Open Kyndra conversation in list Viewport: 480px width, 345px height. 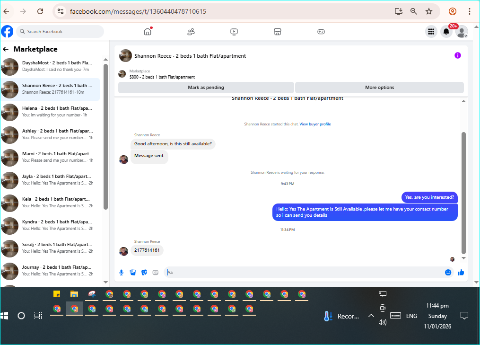coord(51,225)
